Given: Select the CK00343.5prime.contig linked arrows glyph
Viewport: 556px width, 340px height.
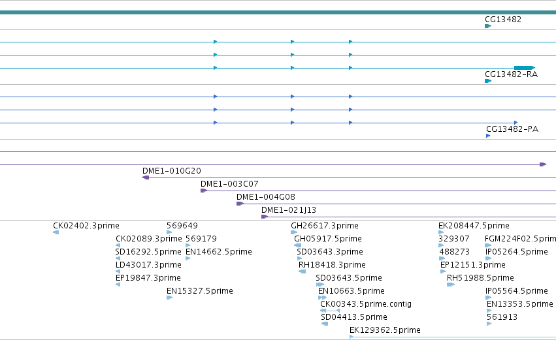Looking at the screenshot, I should pos(330,311).
